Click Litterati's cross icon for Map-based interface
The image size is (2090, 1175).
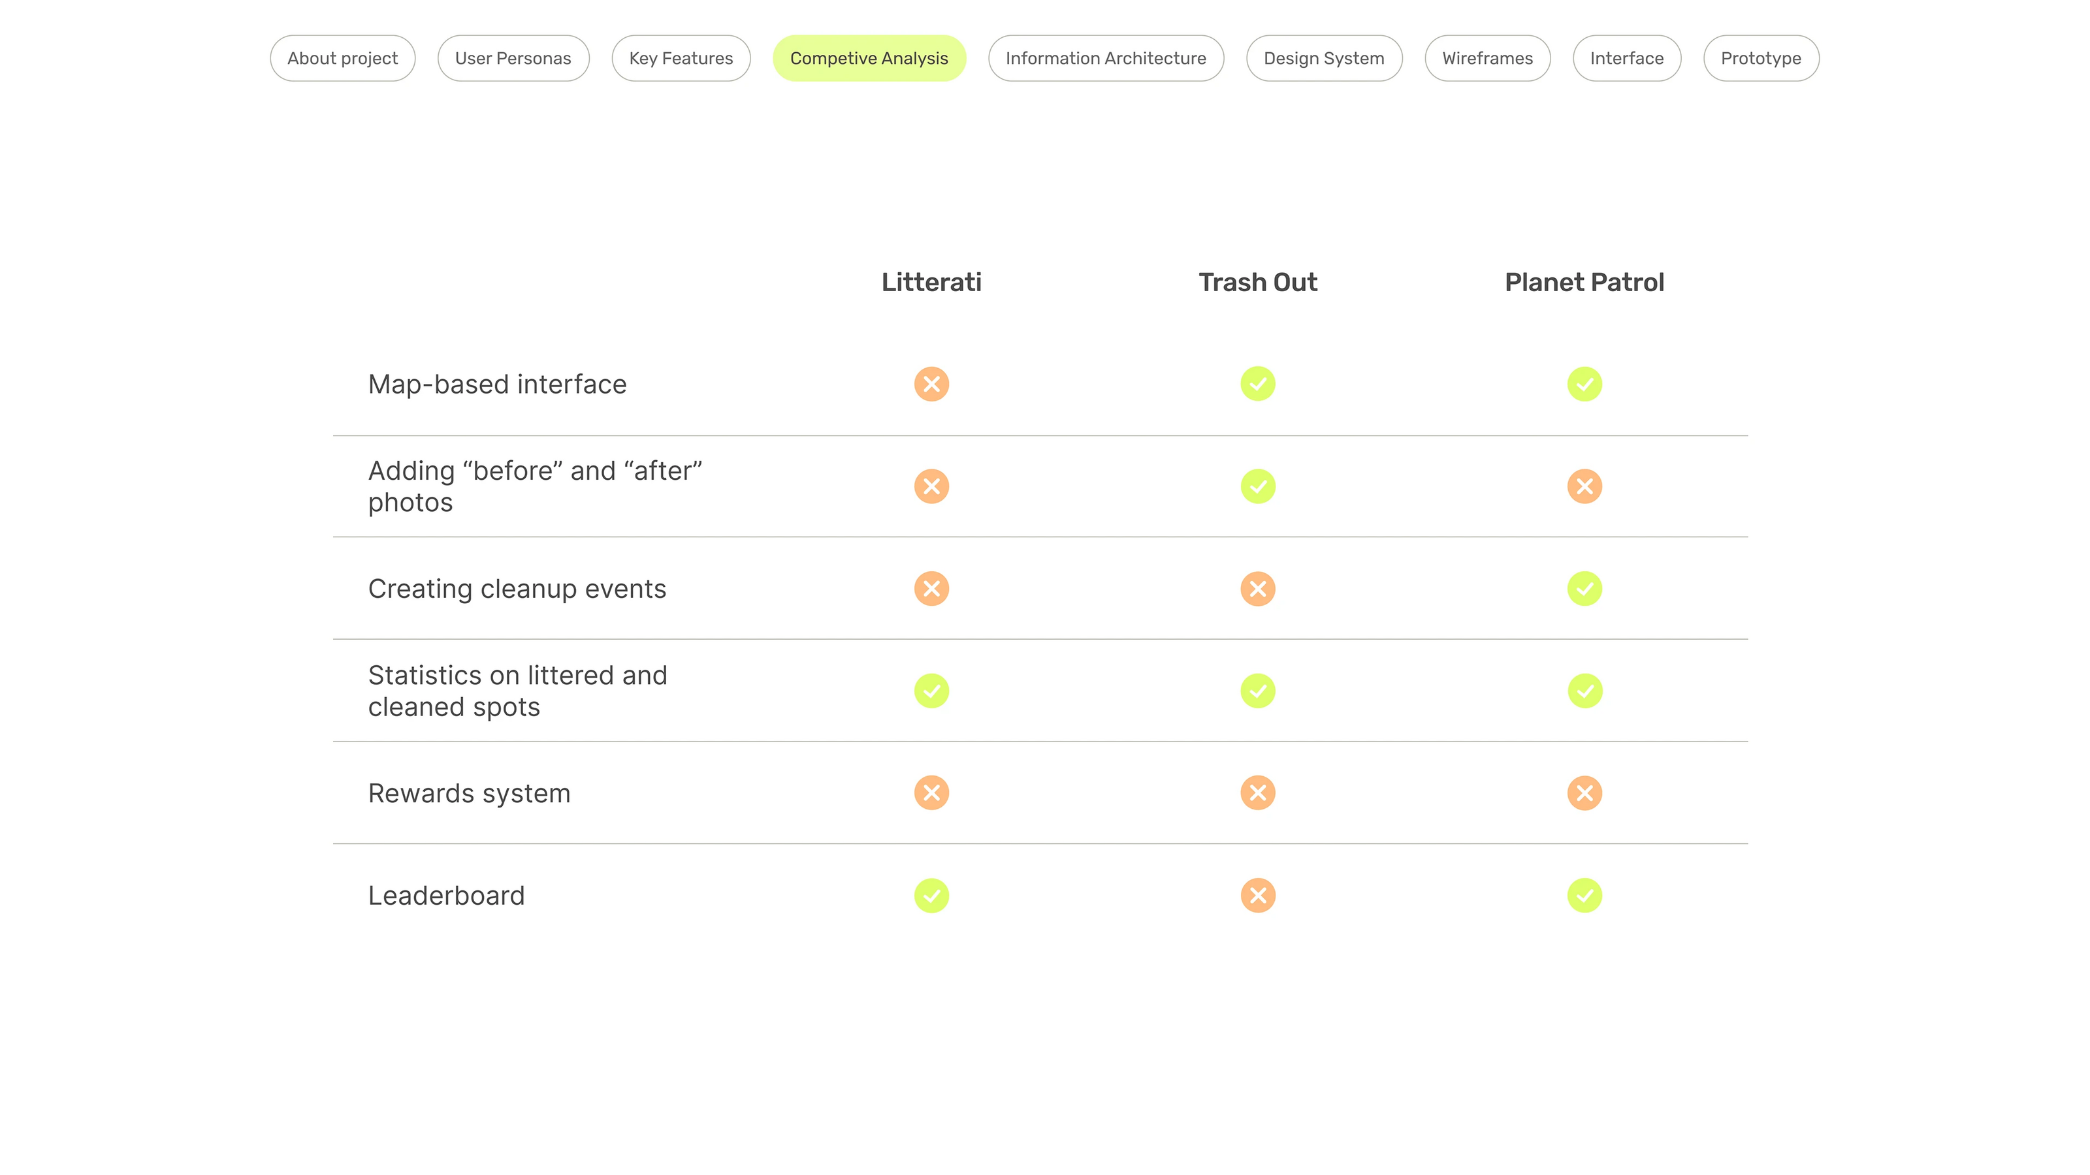point(931,384)
